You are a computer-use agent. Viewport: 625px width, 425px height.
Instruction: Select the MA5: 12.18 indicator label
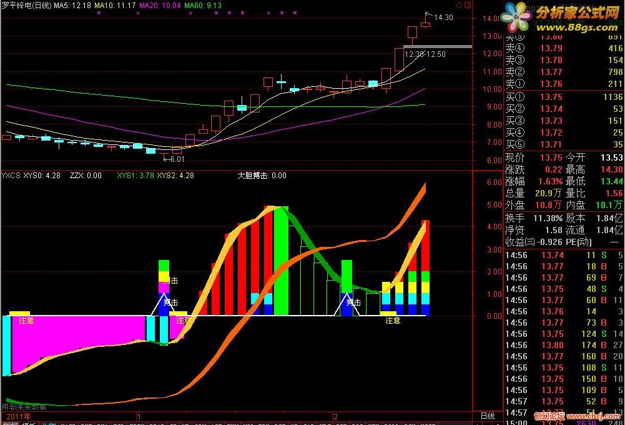point(72,5)
